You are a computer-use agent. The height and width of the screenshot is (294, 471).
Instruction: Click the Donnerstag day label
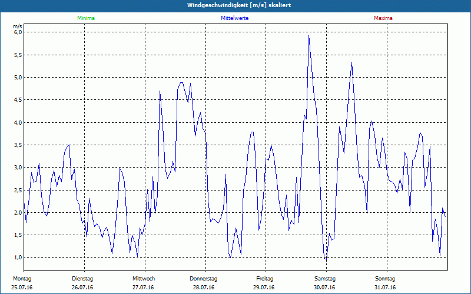click(x=203, y=279)
